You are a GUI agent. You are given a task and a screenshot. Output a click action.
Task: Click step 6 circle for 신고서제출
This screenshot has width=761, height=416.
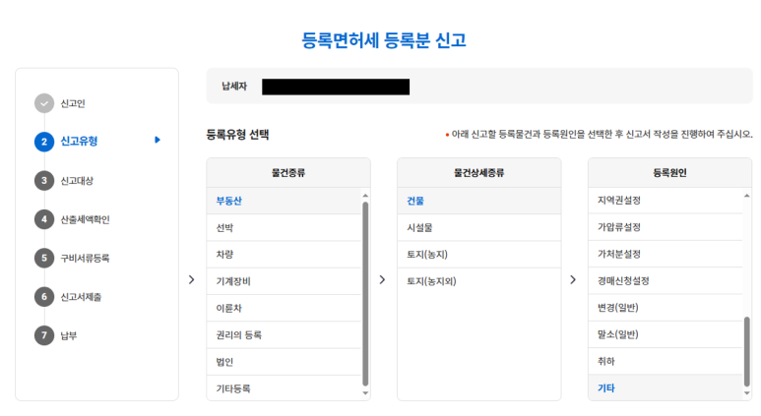coord(44,297)
